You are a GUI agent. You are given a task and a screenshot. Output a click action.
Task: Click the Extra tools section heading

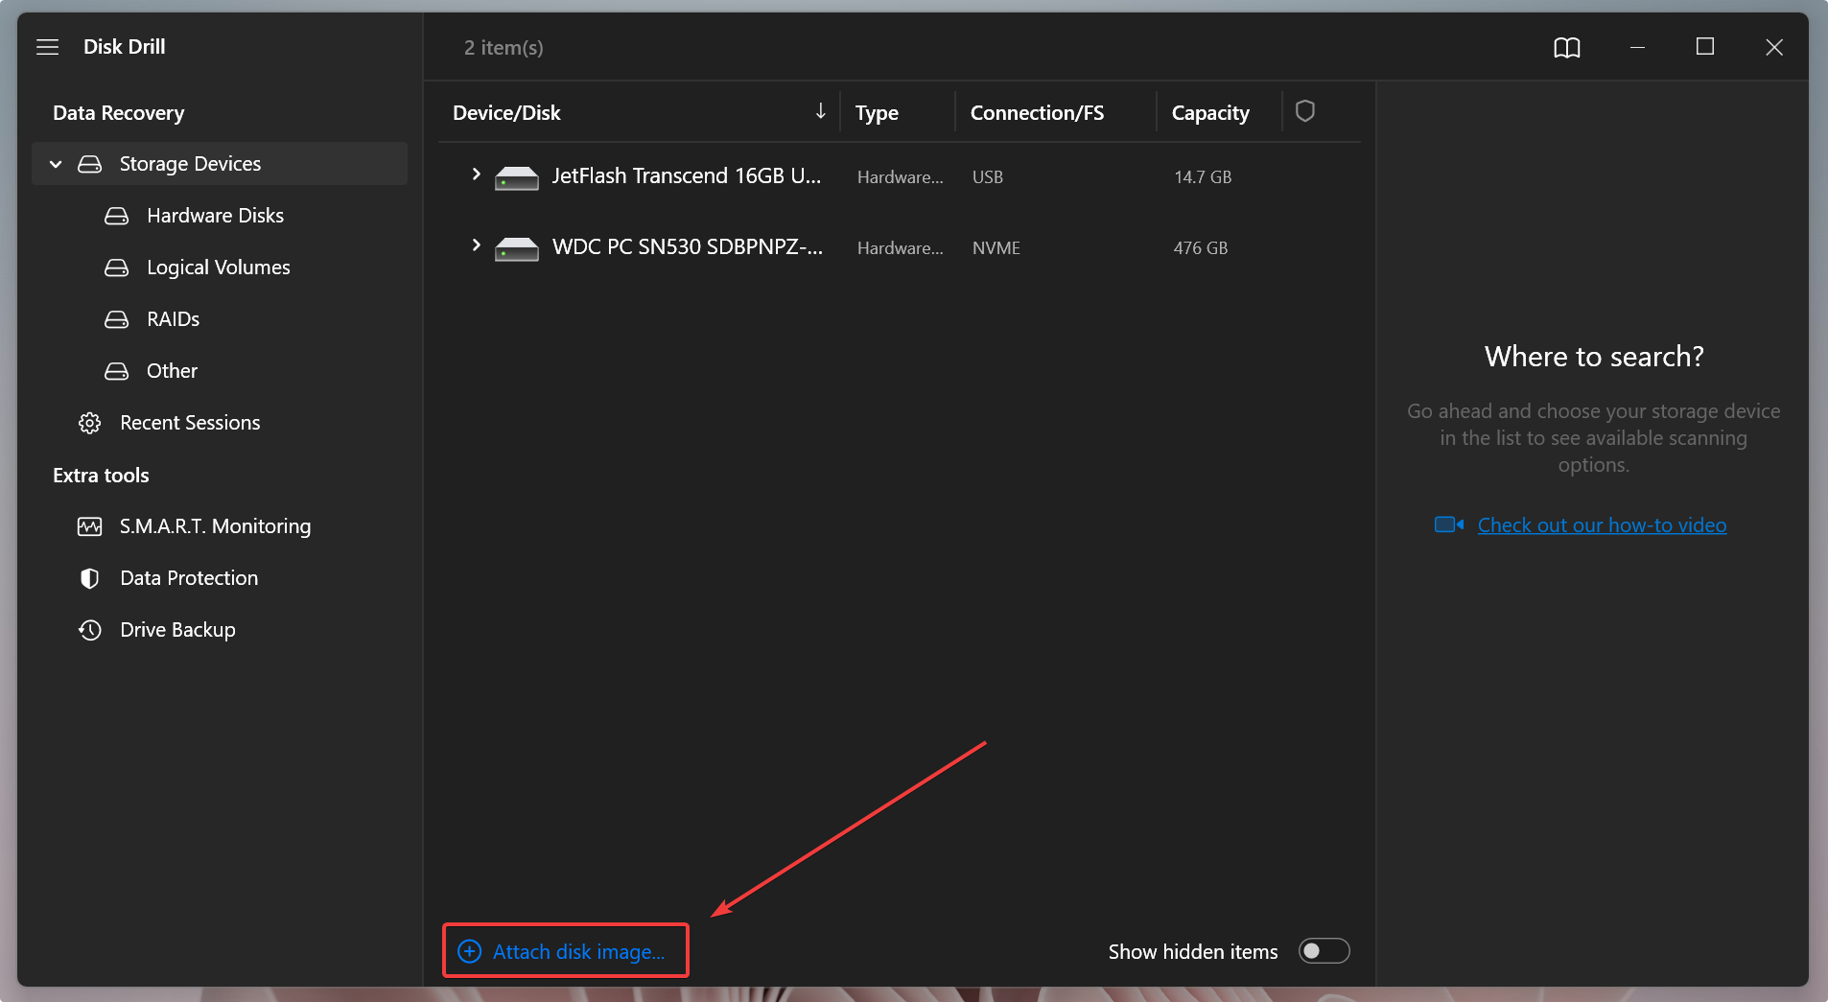[101, 476]
